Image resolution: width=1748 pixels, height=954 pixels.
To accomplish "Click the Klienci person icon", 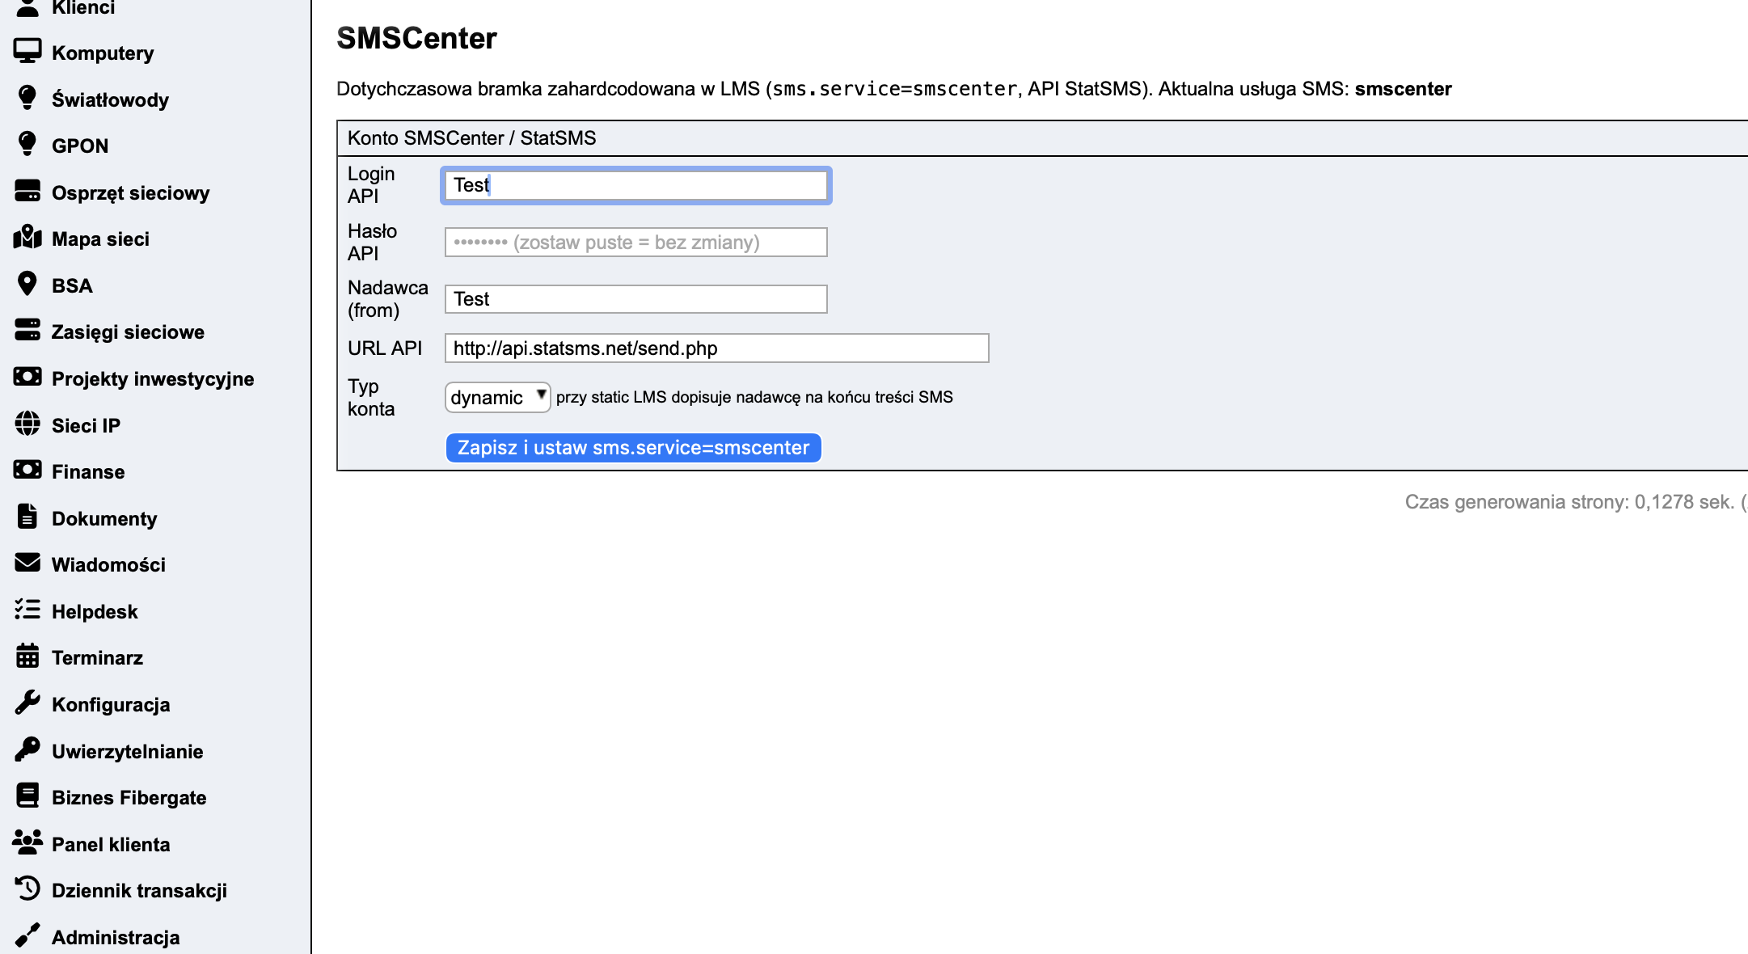I will (x=27, y=7).
